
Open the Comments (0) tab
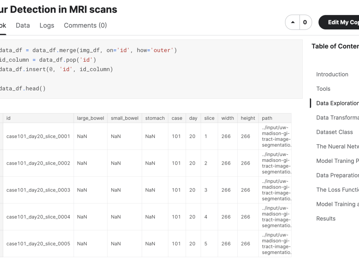[x=85, y=25]
